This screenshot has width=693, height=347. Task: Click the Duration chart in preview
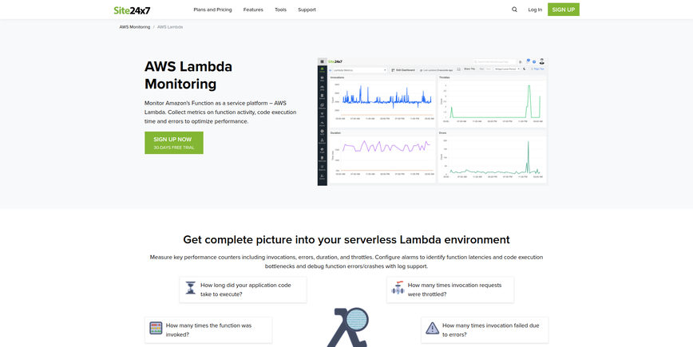[382, 156]
